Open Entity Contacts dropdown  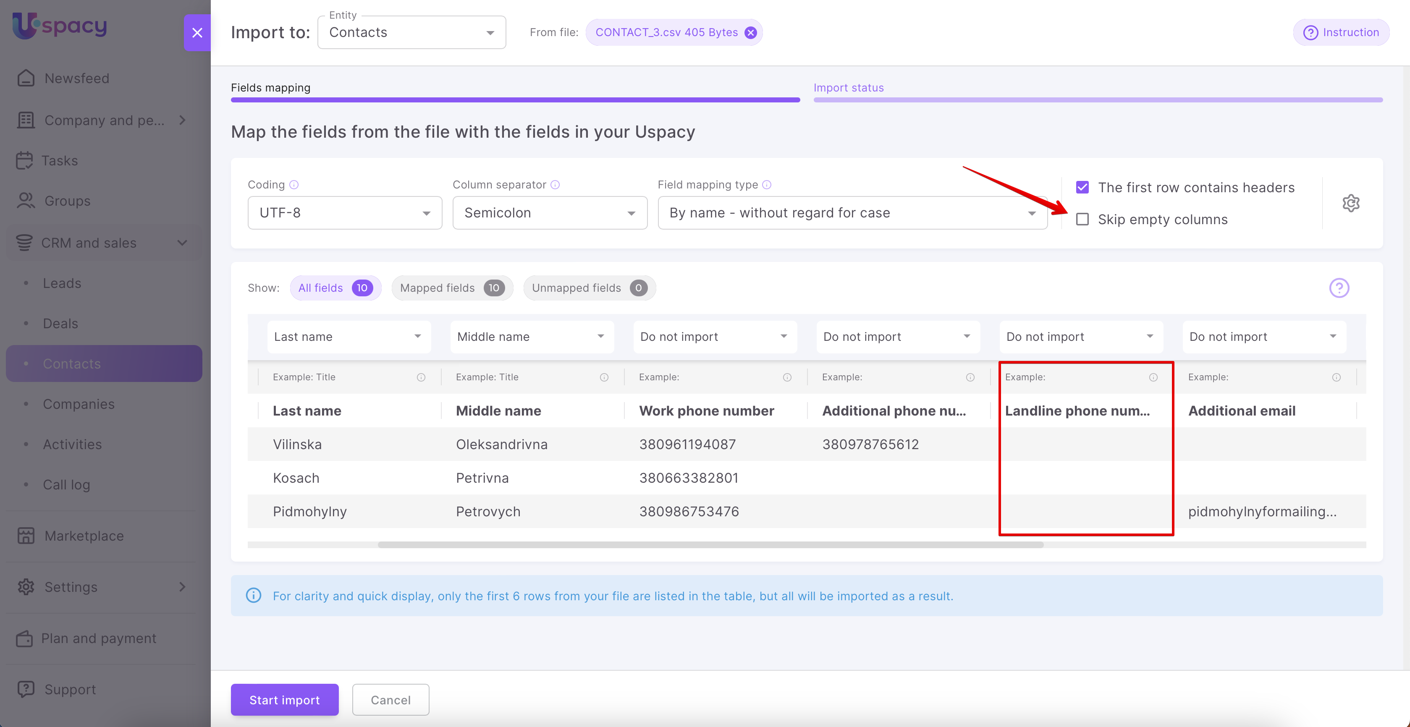pyautogui.click(x=411, y=33)
